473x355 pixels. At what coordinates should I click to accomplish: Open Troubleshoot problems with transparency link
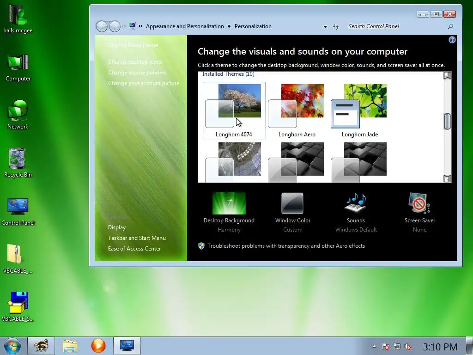point(286,246)
